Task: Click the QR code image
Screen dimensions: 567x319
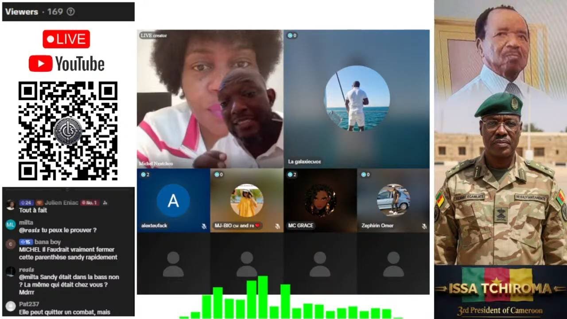Action: tap(68, 131)
